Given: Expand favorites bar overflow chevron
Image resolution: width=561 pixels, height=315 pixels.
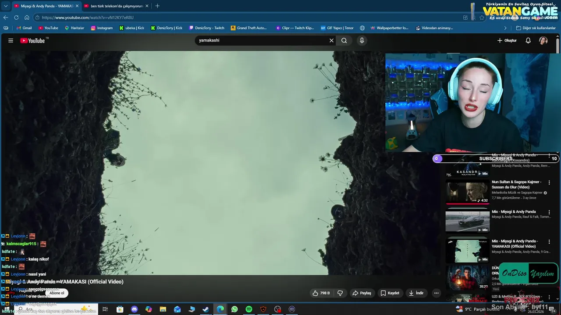Looking at the screenshot, I should (x=505, y=28).
